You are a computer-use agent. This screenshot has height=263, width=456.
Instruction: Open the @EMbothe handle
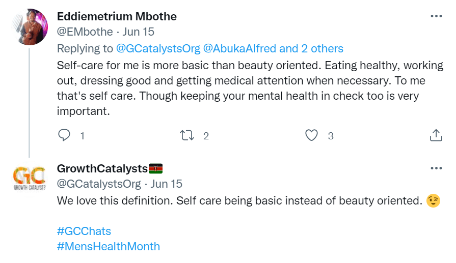(x=85, y=32)
